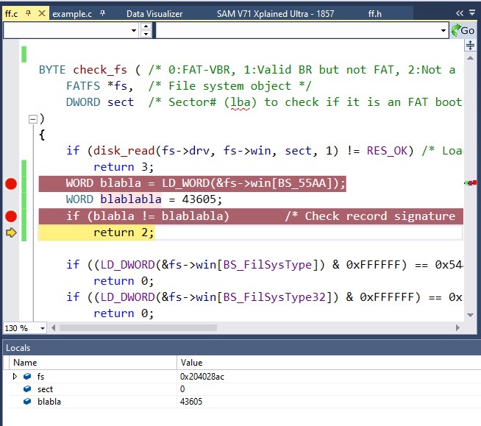Click the sect variable icon in Locals
The image size is (481, 426).
(x=27, y=389)
